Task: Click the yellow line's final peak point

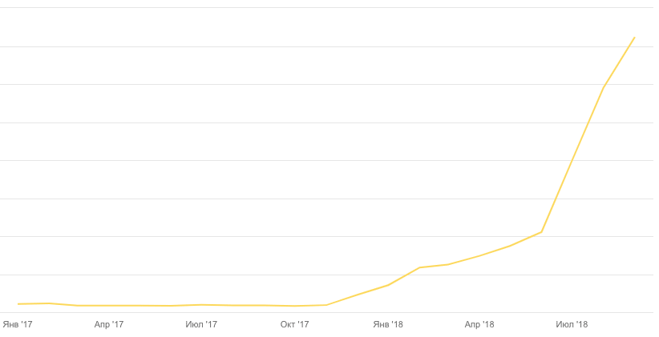Action: (634, 38)
